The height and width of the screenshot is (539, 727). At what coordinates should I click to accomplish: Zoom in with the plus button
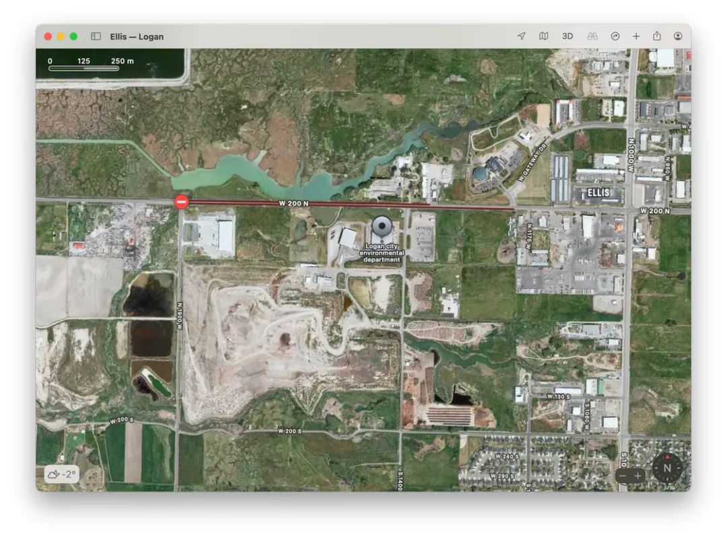pyautogui.click(x=638, y=476)
